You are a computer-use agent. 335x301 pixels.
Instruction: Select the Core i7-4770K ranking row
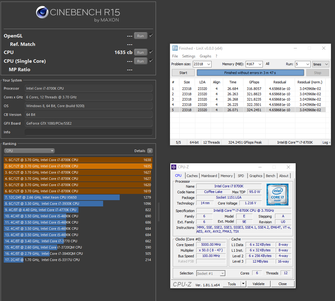[78, 210]
